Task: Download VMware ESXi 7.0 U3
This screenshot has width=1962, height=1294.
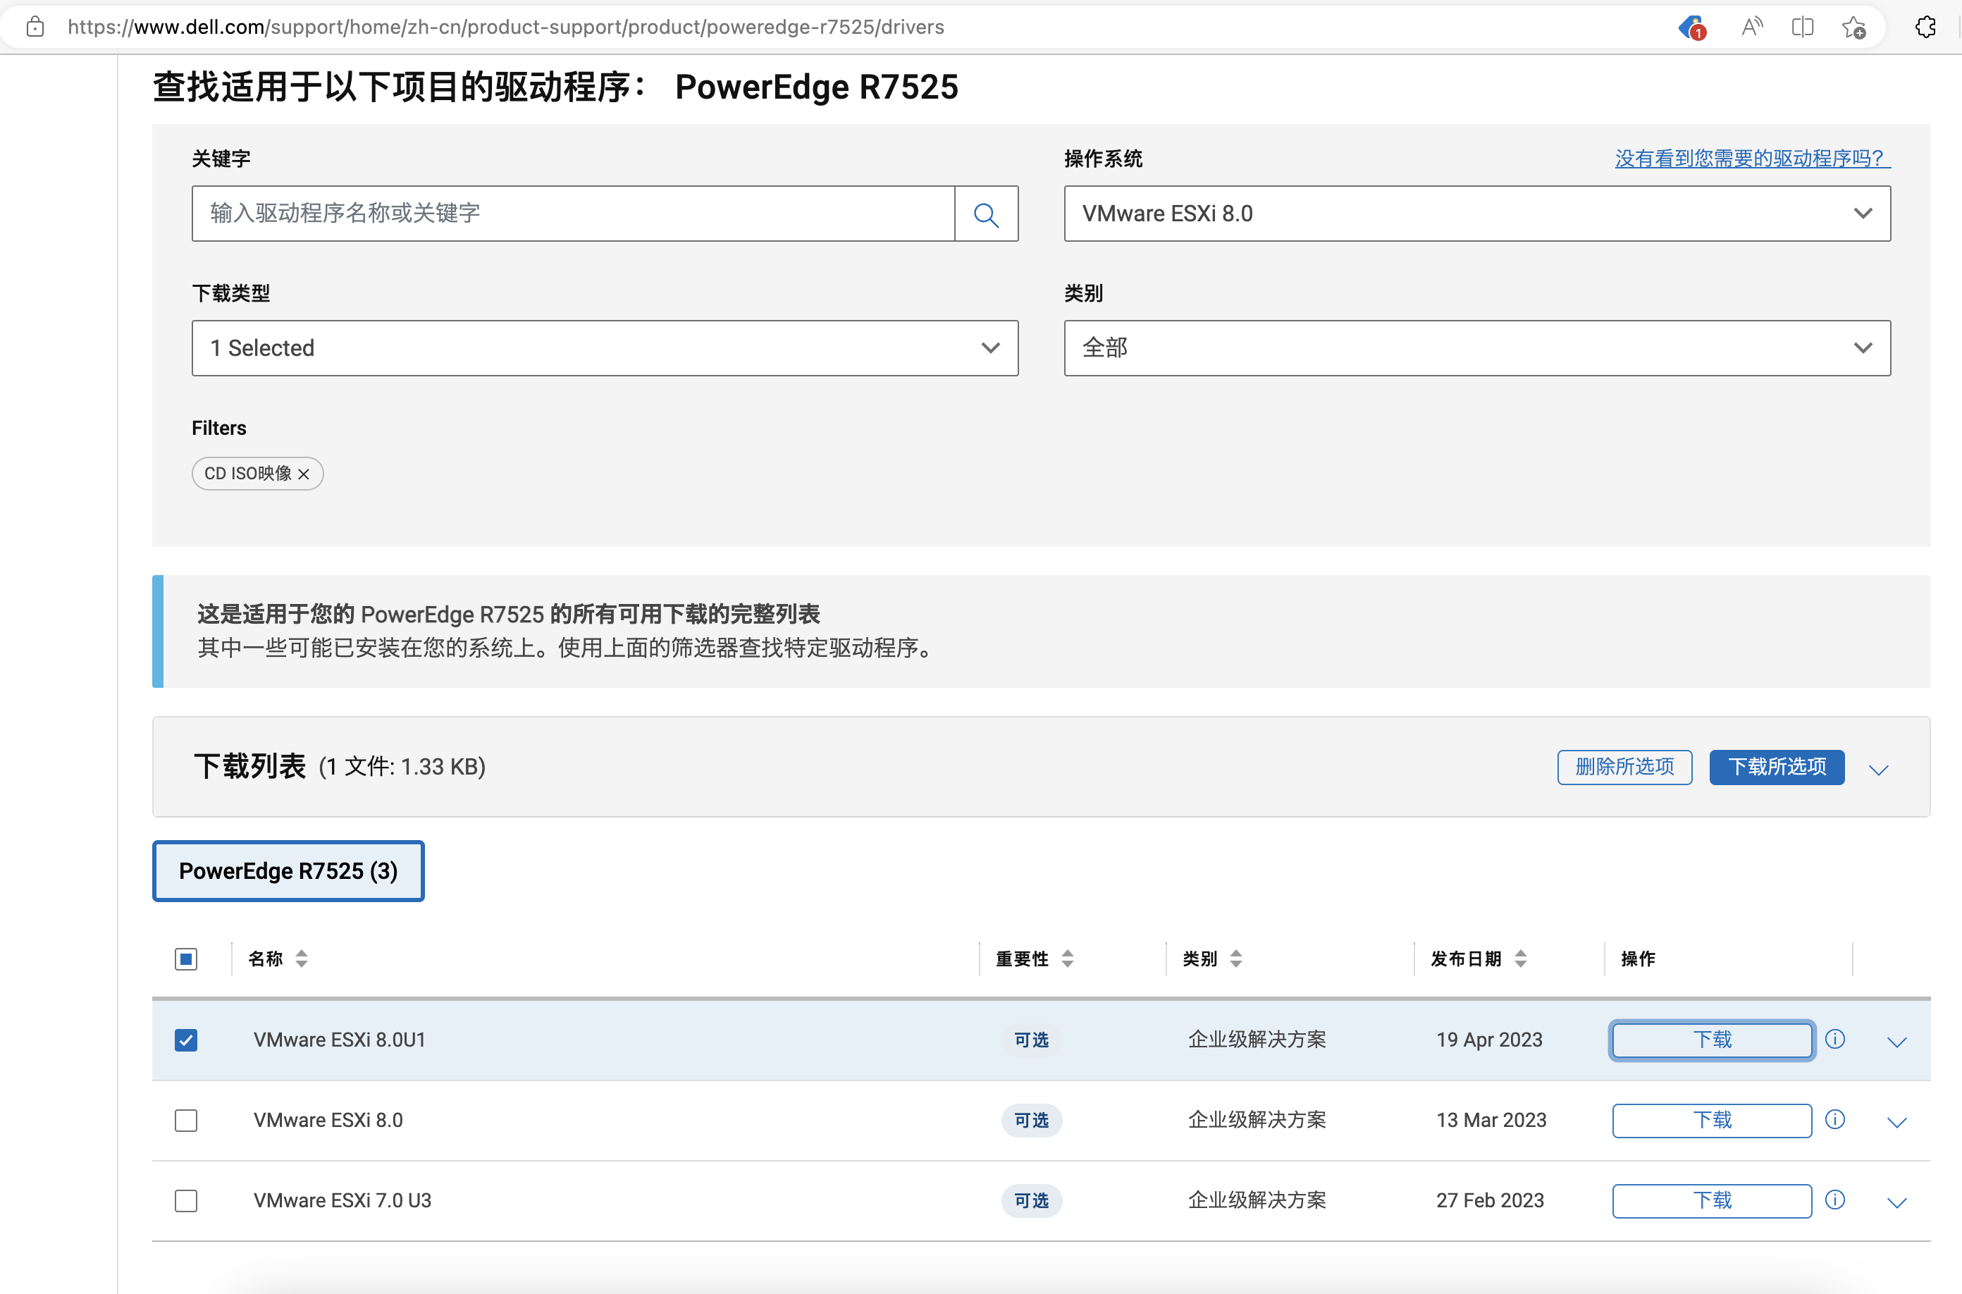Action: click(x=1712, y=1200)
